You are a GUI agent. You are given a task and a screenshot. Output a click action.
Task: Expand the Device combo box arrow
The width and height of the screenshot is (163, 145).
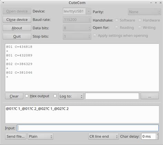click(x=88, y=11)
